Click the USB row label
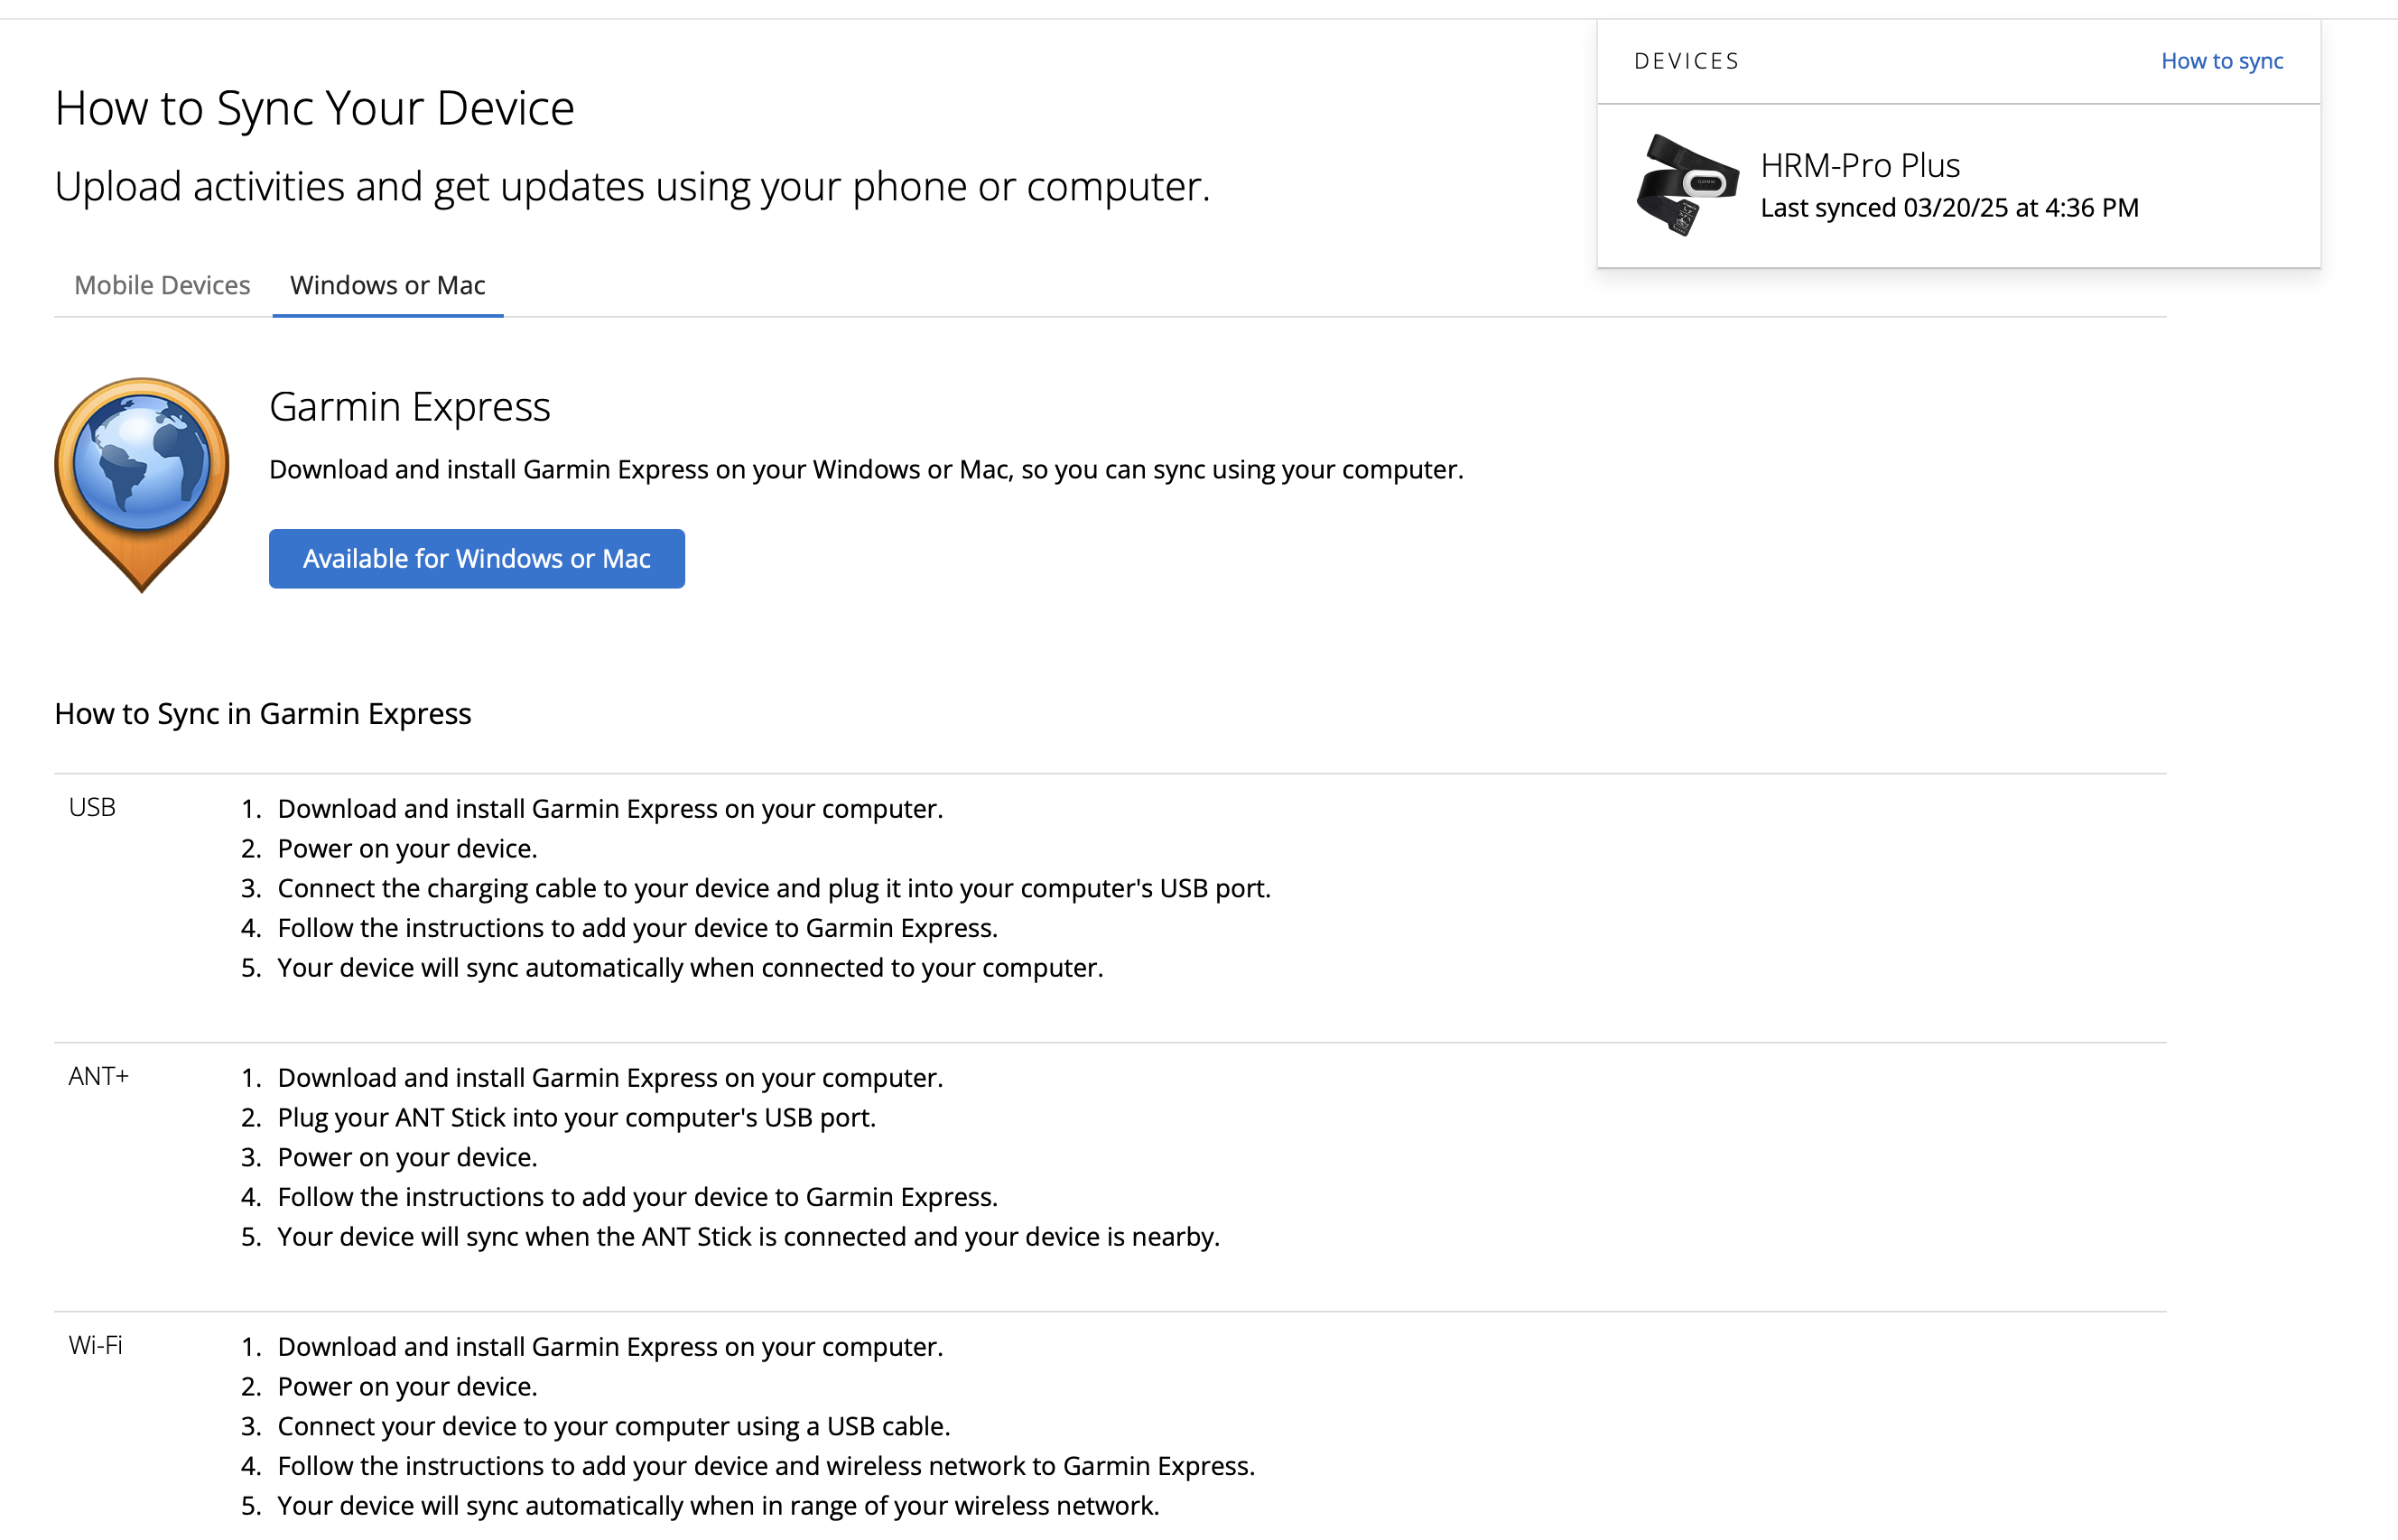Screen dimensions: 2398x1540 coord(92,807)
